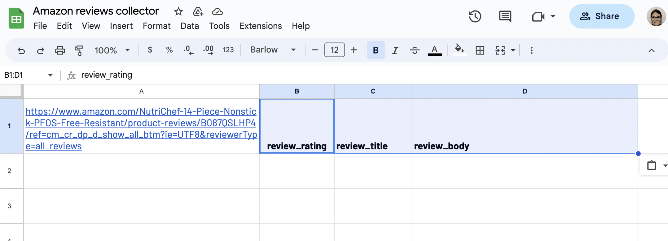
Task: Check the cloud save status icon
Action: click(x=217, y=12)
